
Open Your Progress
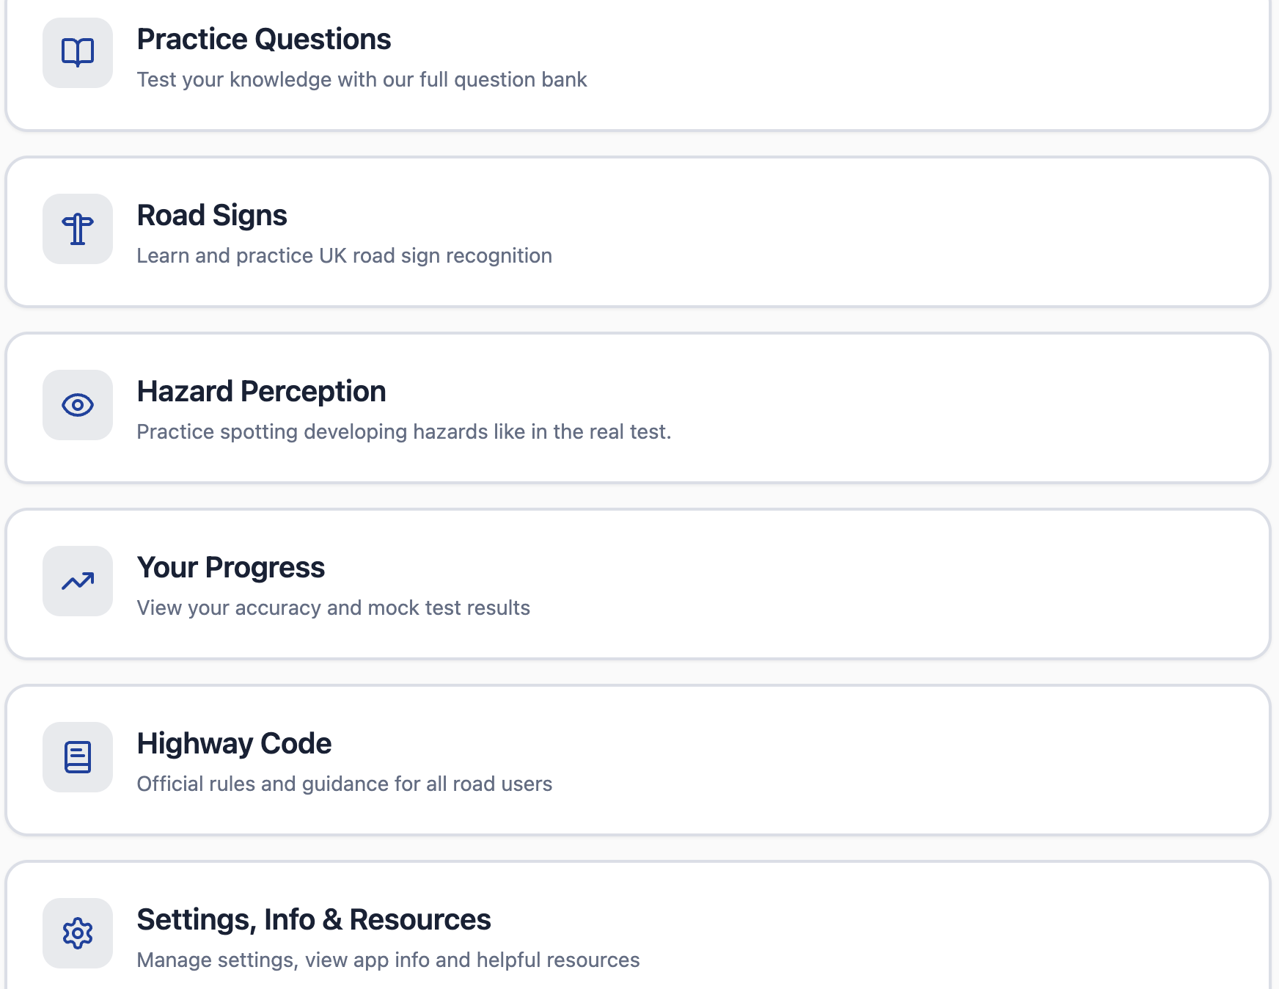click(231, 567)
